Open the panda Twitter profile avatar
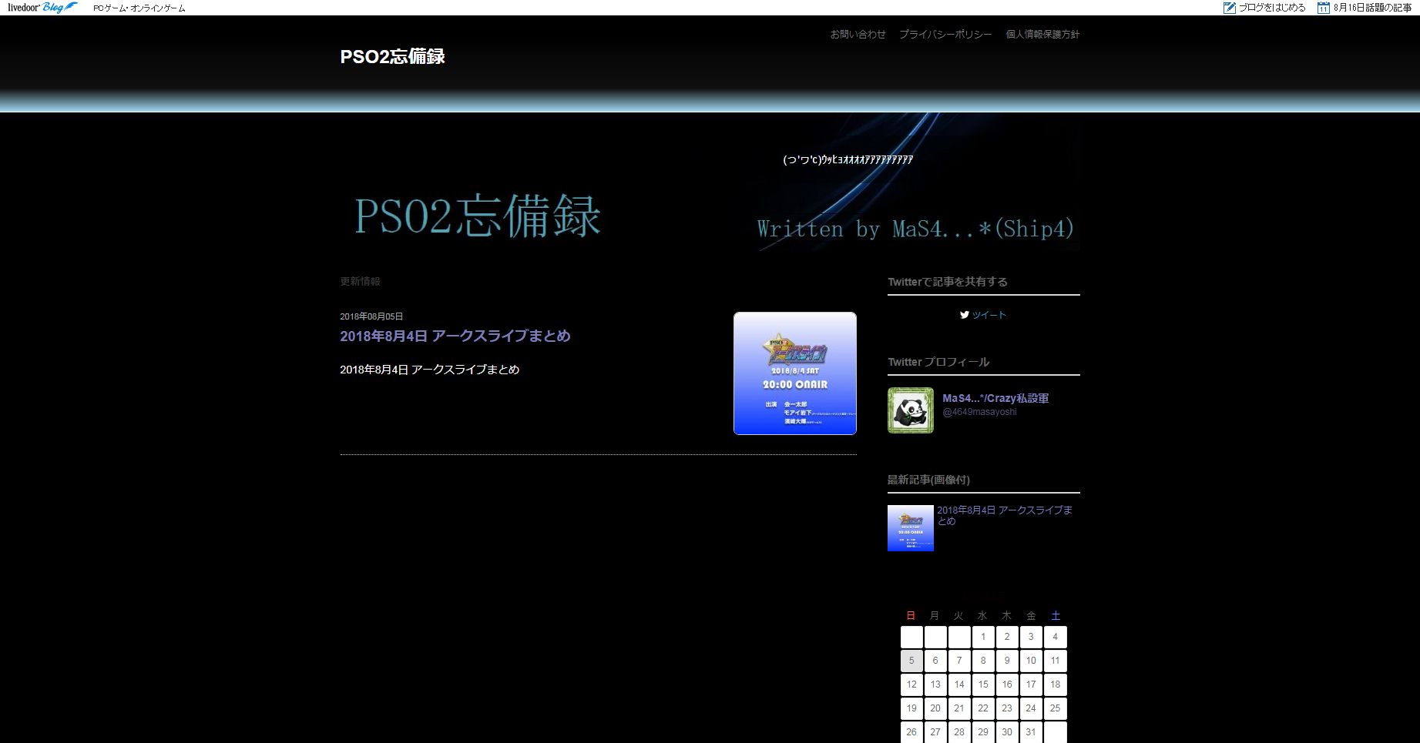 911,410
